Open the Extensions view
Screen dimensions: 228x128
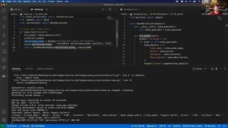click(x=4, y=59)
